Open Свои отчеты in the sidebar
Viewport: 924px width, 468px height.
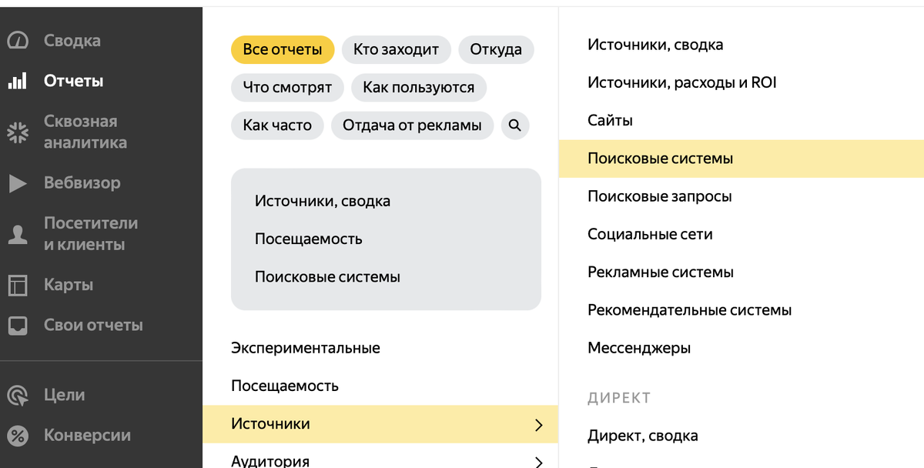[93, 325]
